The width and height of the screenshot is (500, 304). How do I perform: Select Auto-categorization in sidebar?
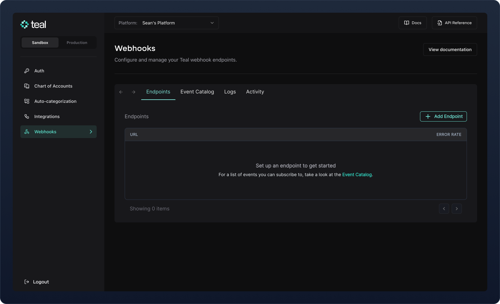click(59, 101)
